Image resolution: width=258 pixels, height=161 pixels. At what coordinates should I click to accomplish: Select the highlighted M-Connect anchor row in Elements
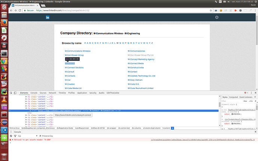pos(114,111)
